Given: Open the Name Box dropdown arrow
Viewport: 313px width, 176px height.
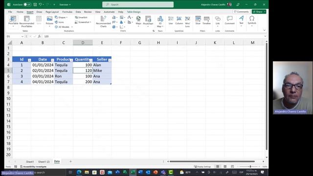Looking at the screenshot, I should pos(22,36).
